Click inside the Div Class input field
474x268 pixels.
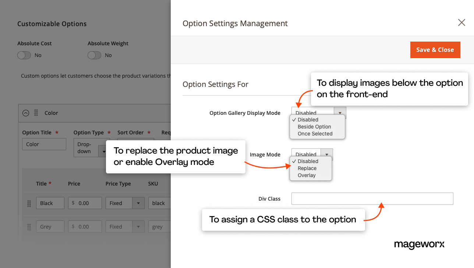coord(372,198)
